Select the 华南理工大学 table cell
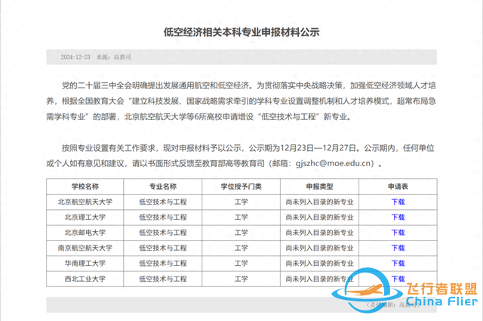 (85, 264)
